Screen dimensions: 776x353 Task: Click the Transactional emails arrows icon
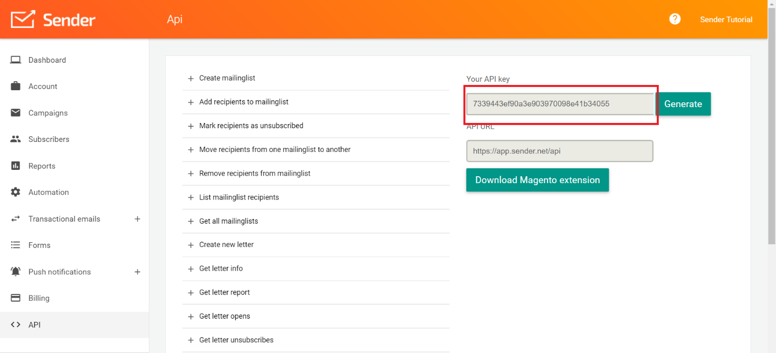pos(16,218)
